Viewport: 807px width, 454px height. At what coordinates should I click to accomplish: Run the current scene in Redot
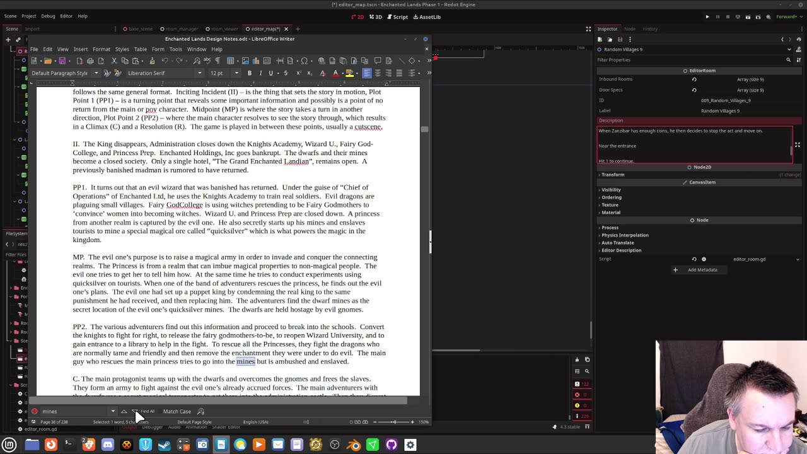click(x=748, y=17)
